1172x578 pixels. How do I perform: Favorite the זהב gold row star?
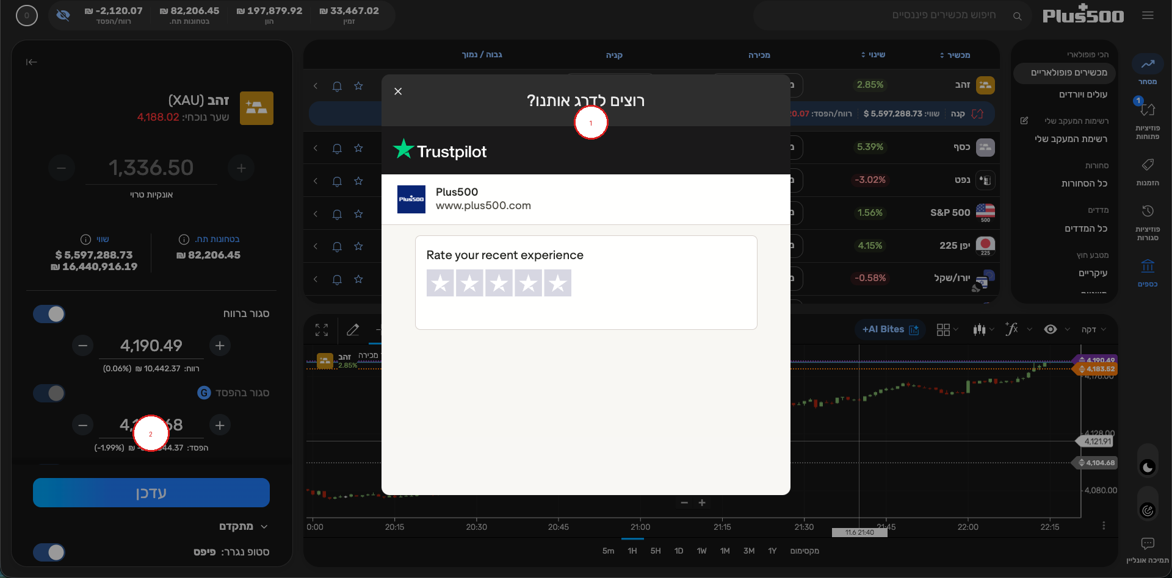pos(358,86)
